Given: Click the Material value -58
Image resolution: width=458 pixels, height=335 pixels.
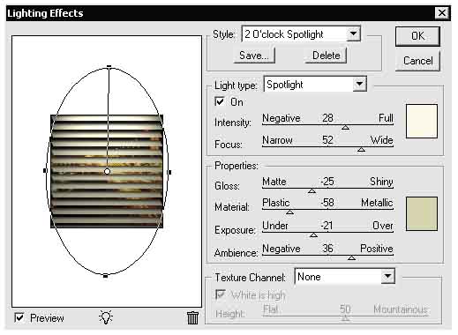Looking at the screenshot, I should click(327, 203).
